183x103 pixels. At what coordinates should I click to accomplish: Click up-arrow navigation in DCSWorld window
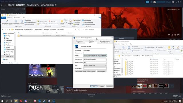pyautogui.click(x=10, y=30)
